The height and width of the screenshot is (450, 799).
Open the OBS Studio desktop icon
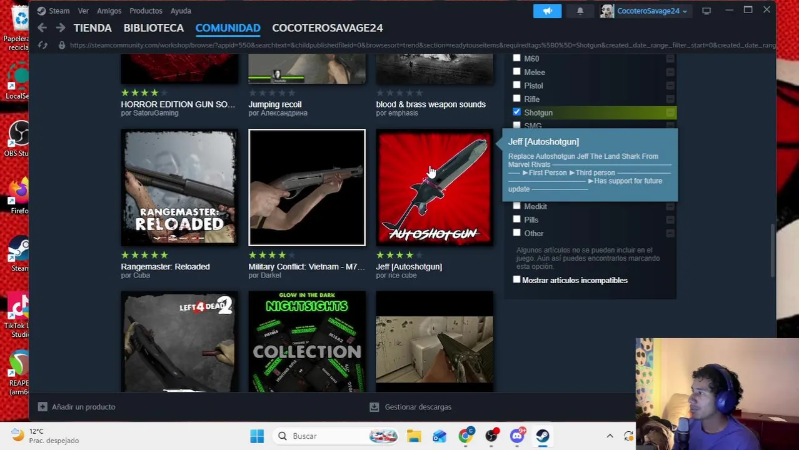[x=18, y=139]
